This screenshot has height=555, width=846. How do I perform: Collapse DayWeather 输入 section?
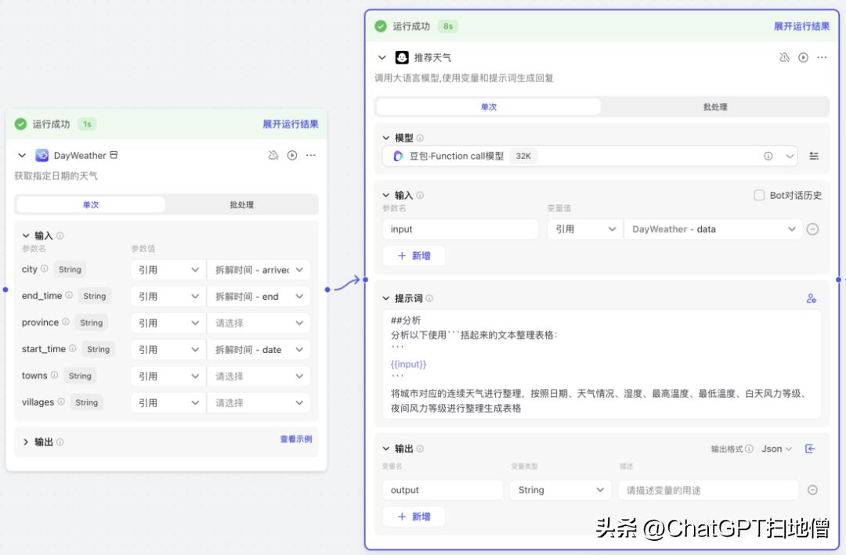[x=25, y=236]
